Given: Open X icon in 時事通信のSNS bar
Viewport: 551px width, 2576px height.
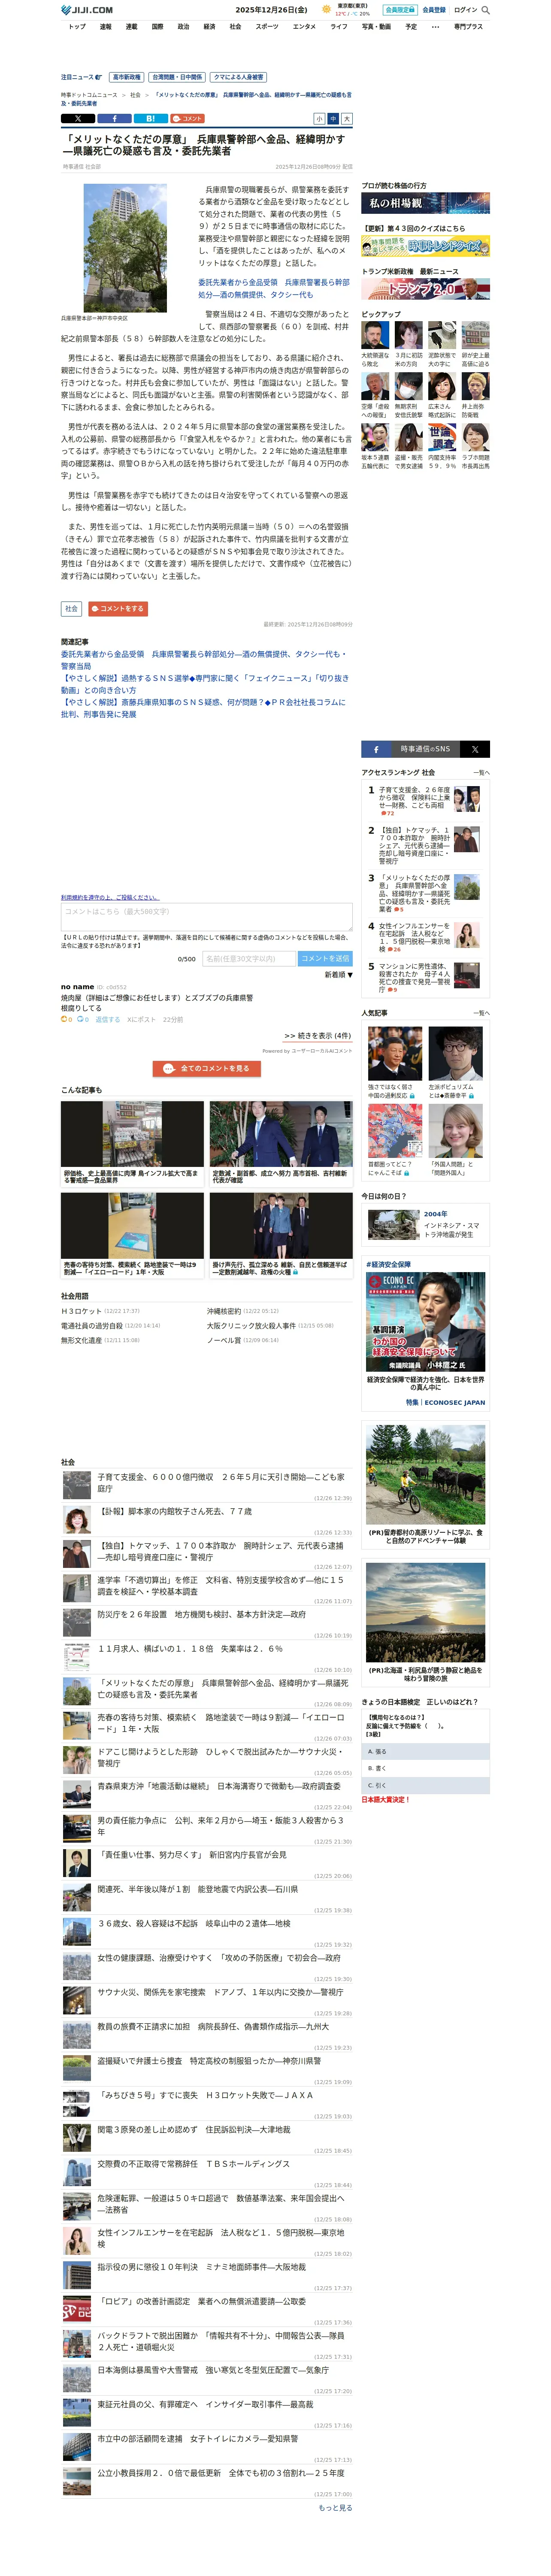Looking at the screenshot, I should pyautogui.click(x=475, y=749).
